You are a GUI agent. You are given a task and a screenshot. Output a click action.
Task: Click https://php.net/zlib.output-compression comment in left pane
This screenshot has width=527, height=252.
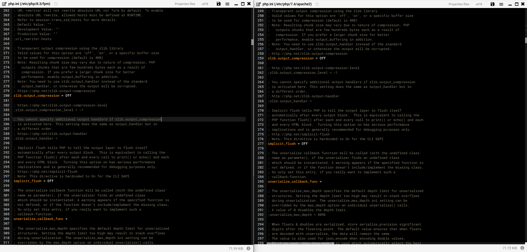[56, 91]
